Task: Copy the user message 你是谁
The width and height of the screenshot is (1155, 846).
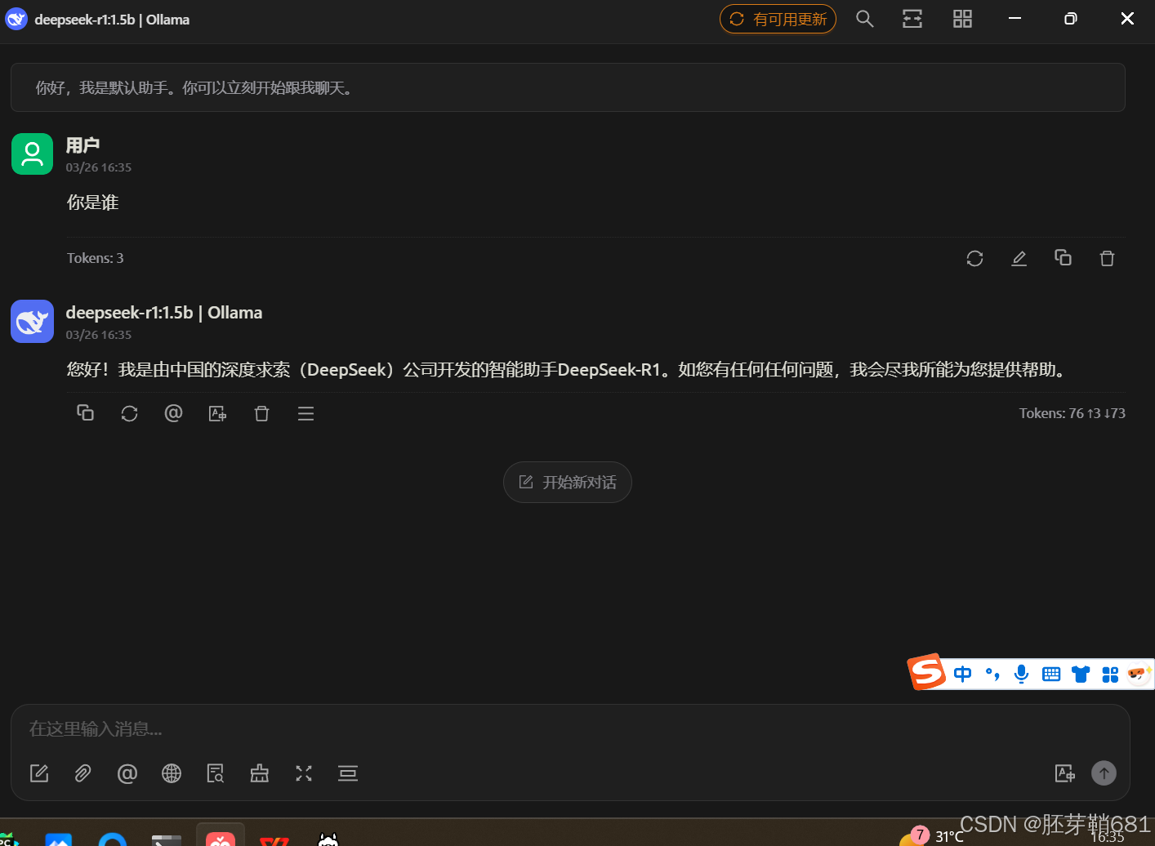Action: (x=1063, y=258)
